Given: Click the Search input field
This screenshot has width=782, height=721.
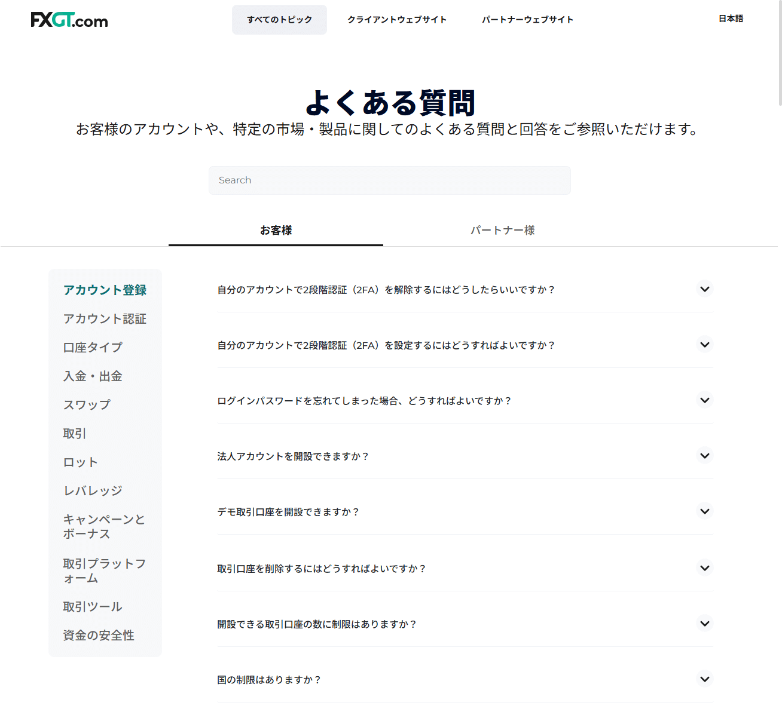Looking at the screenshot, I should coord(389,180).
